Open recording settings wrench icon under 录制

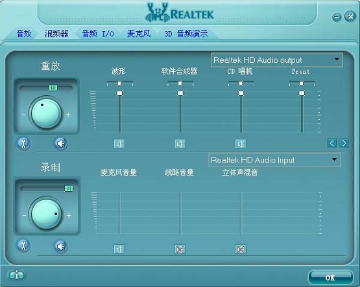click(x=23, y=246)
